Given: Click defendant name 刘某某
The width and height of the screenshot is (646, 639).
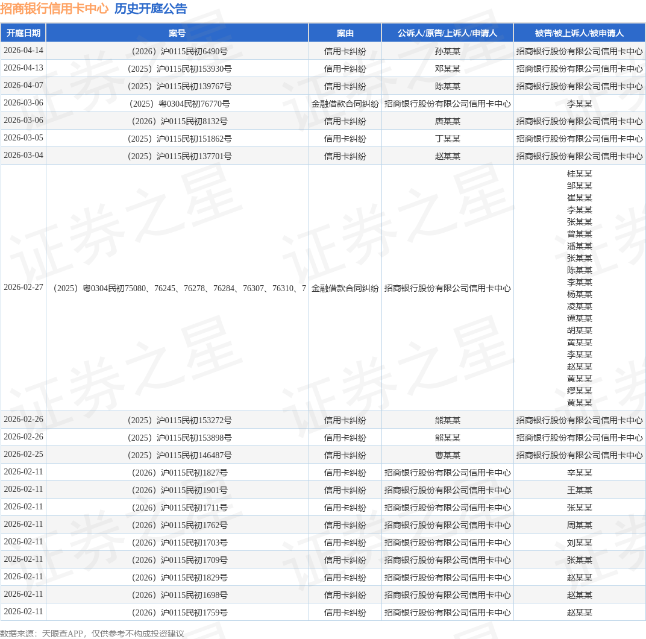Looking at the screenshot, I should 579,543.
